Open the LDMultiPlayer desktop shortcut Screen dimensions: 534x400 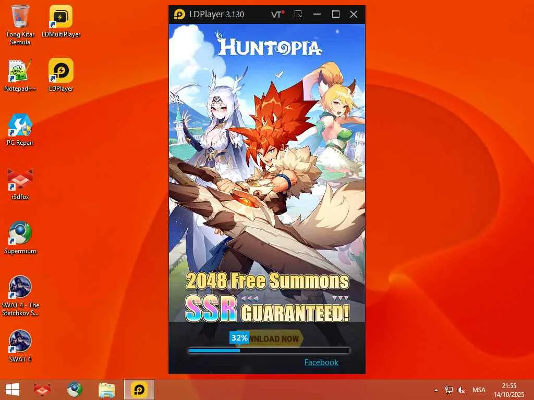tap(61, 21)
